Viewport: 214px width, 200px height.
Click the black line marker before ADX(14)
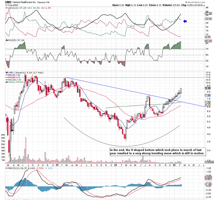pyautogui.click(x=7, y=8)
